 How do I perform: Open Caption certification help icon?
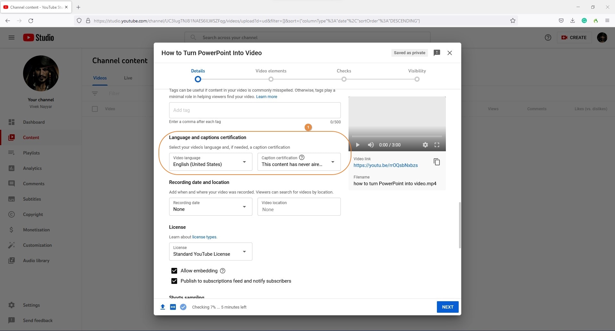[x=302, y=157]
